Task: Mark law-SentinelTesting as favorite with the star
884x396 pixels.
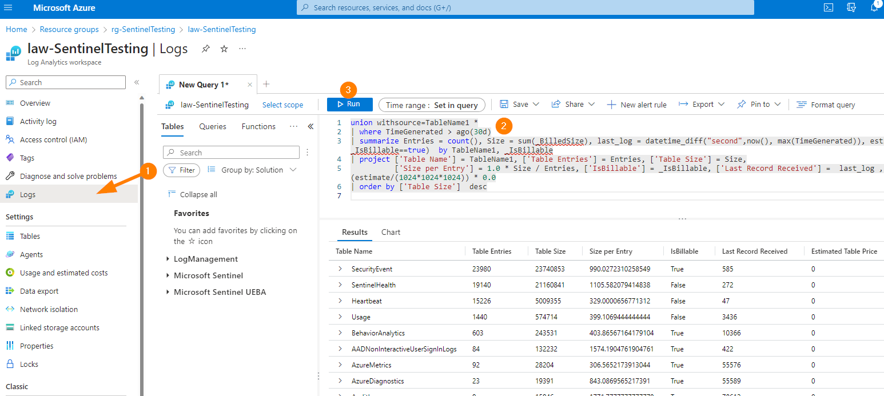Action: (x=224, y=49)
